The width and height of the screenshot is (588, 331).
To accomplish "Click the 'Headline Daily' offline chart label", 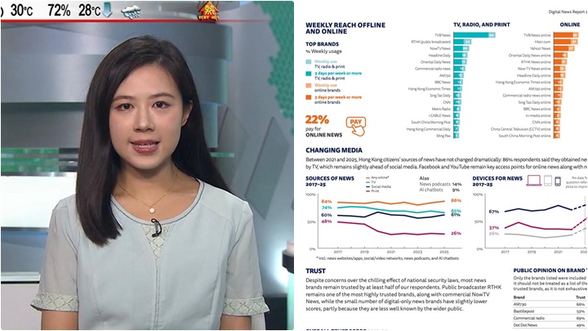I will (x=439, y=56).
